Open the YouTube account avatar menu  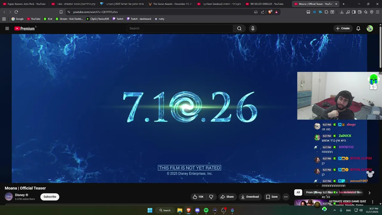pyautogui.click(x=370, y=28)
